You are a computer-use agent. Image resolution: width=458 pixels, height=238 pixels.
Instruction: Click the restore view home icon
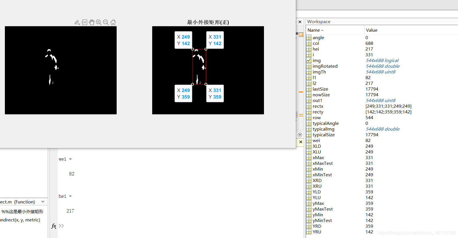point(113,22)
